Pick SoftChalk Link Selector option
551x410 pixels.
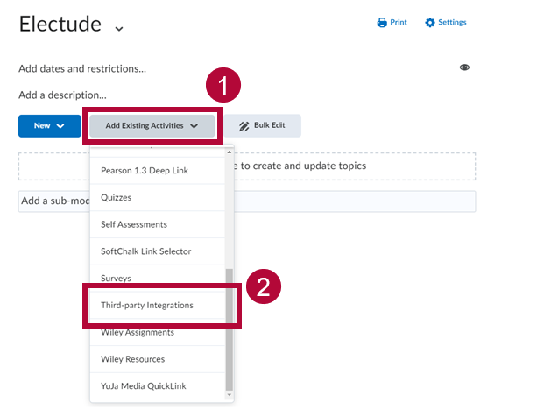tap(145, 251)
